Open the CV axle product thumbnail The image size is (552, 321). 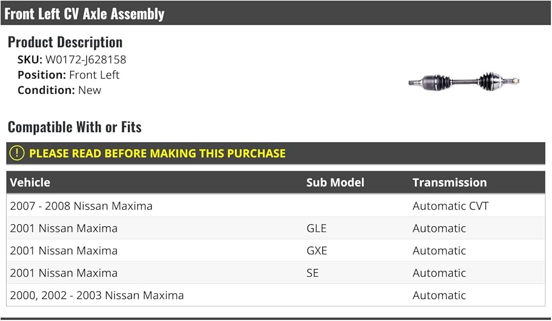coord(464,82)
